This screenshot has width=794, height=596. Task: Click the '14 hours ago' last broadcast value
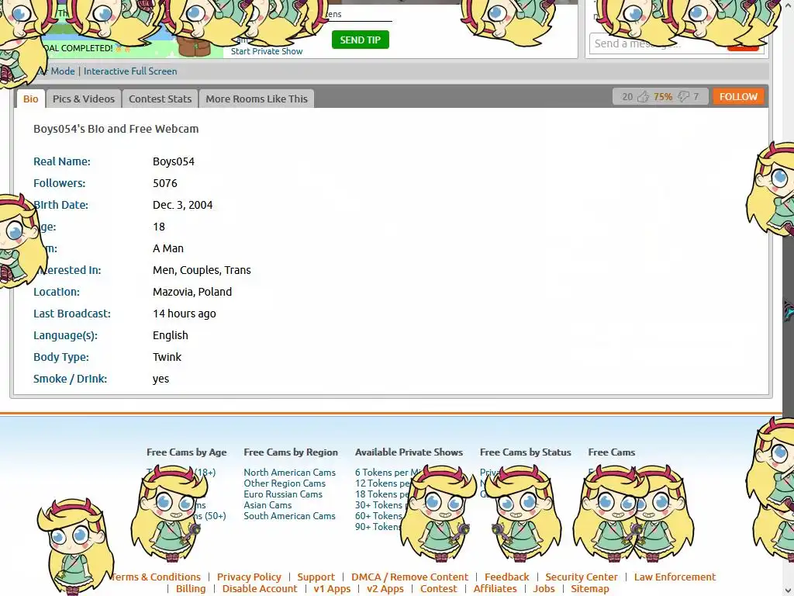click(185, 314)
